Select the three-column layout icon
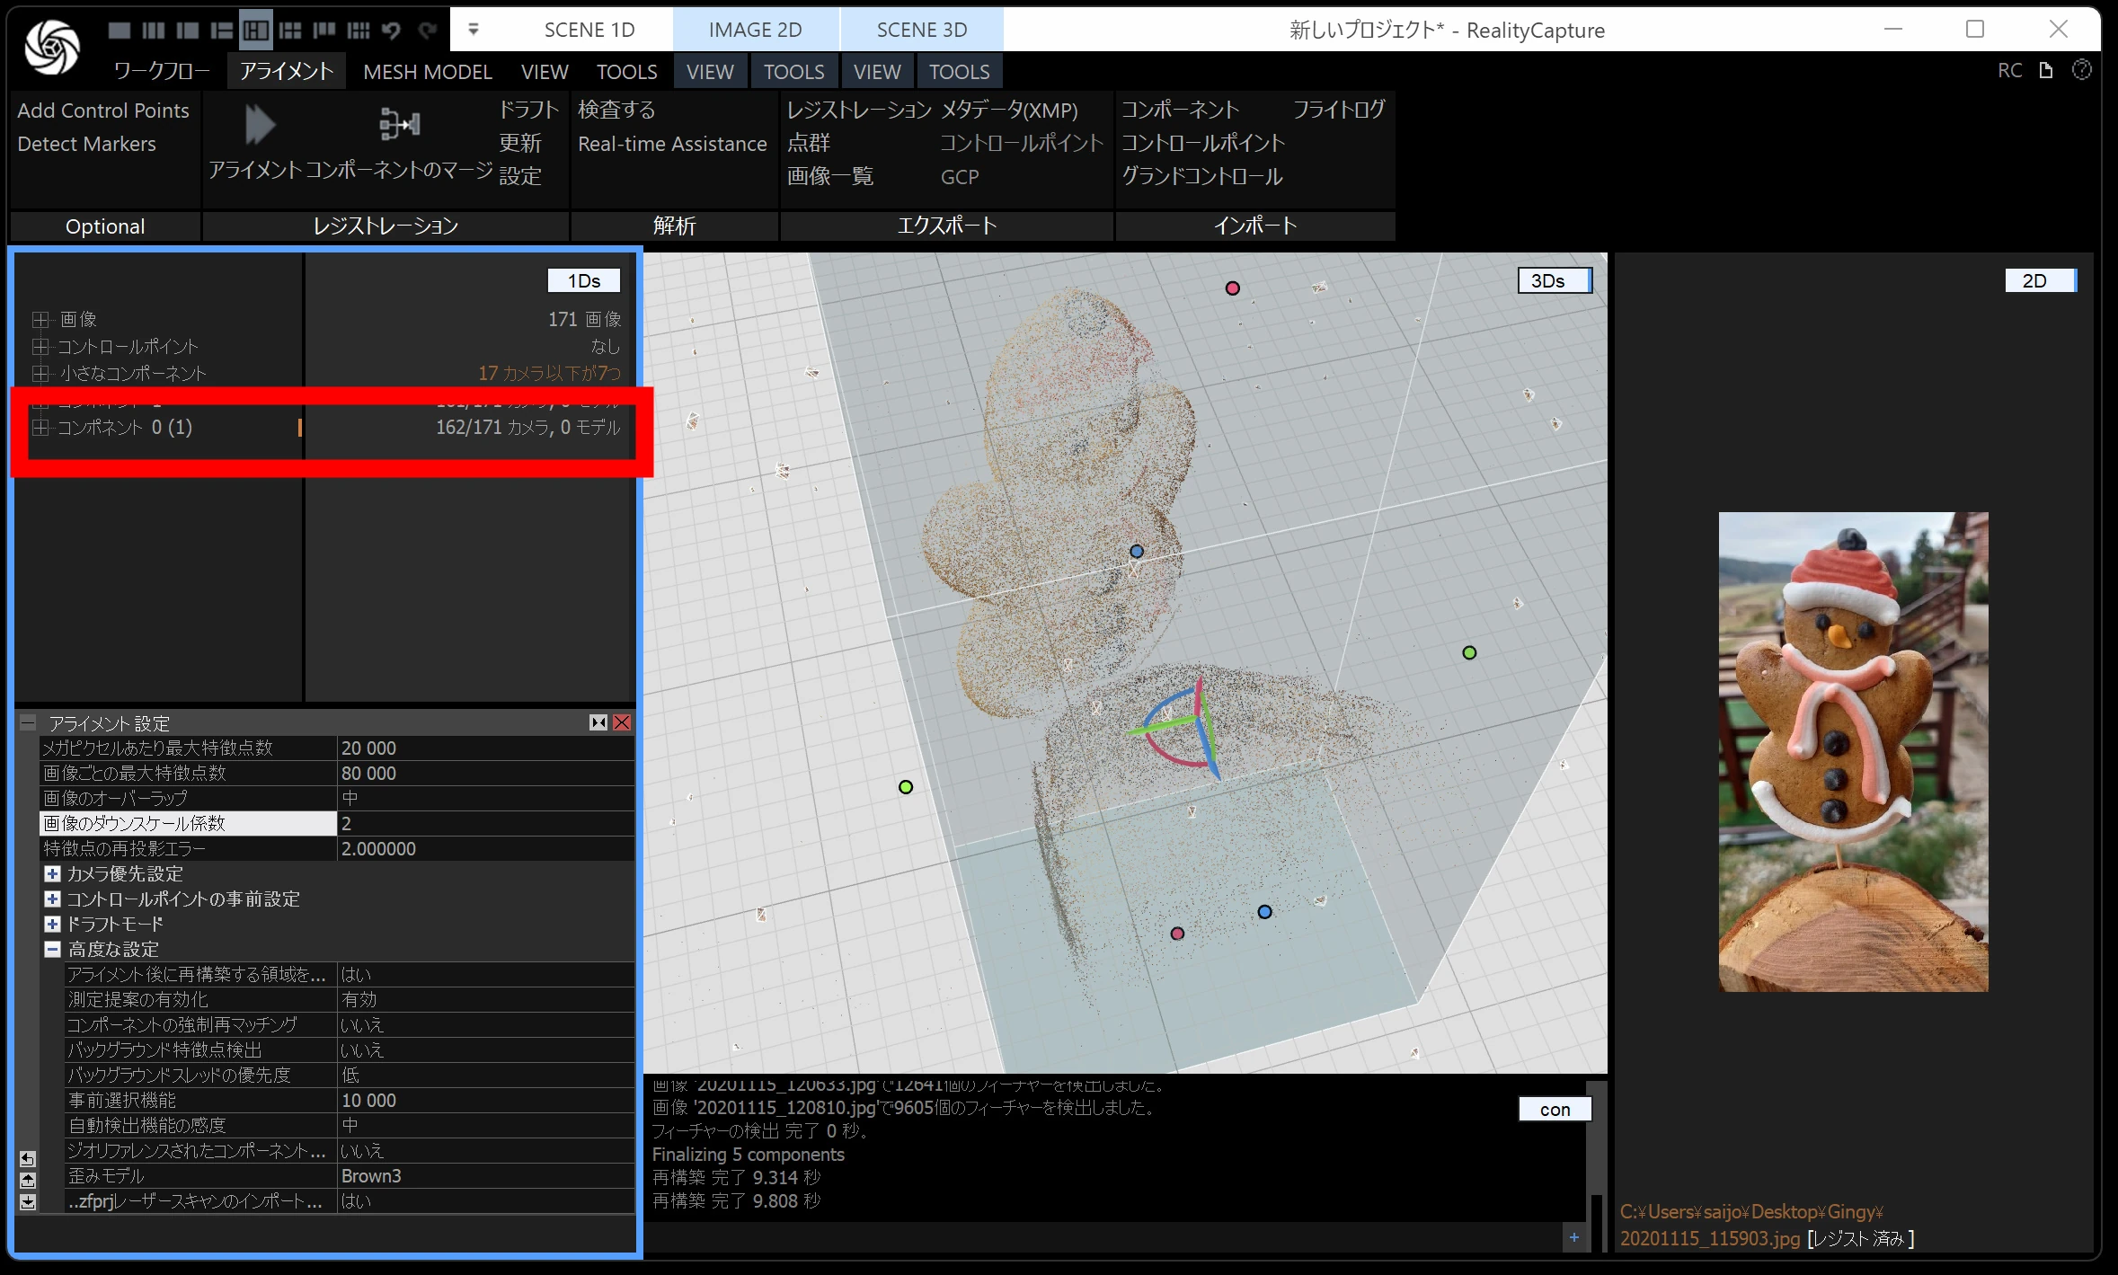The image size is (2118, 1275). pyautogui.click(x=154, y=31)
